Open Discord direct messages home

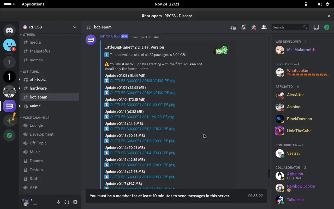pos(9,30)
